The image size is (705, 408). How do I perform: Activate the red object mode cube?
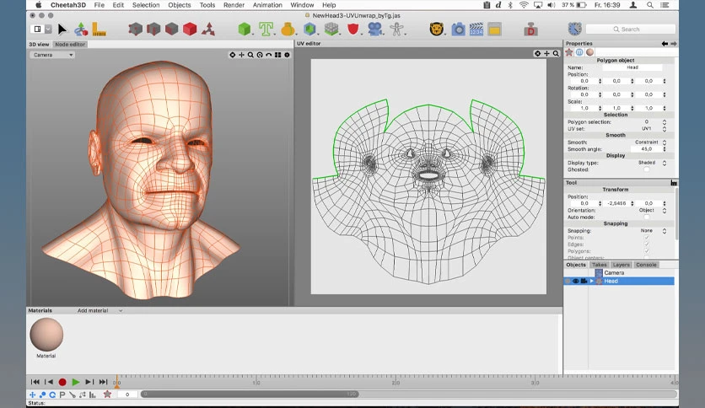(190, 30)
